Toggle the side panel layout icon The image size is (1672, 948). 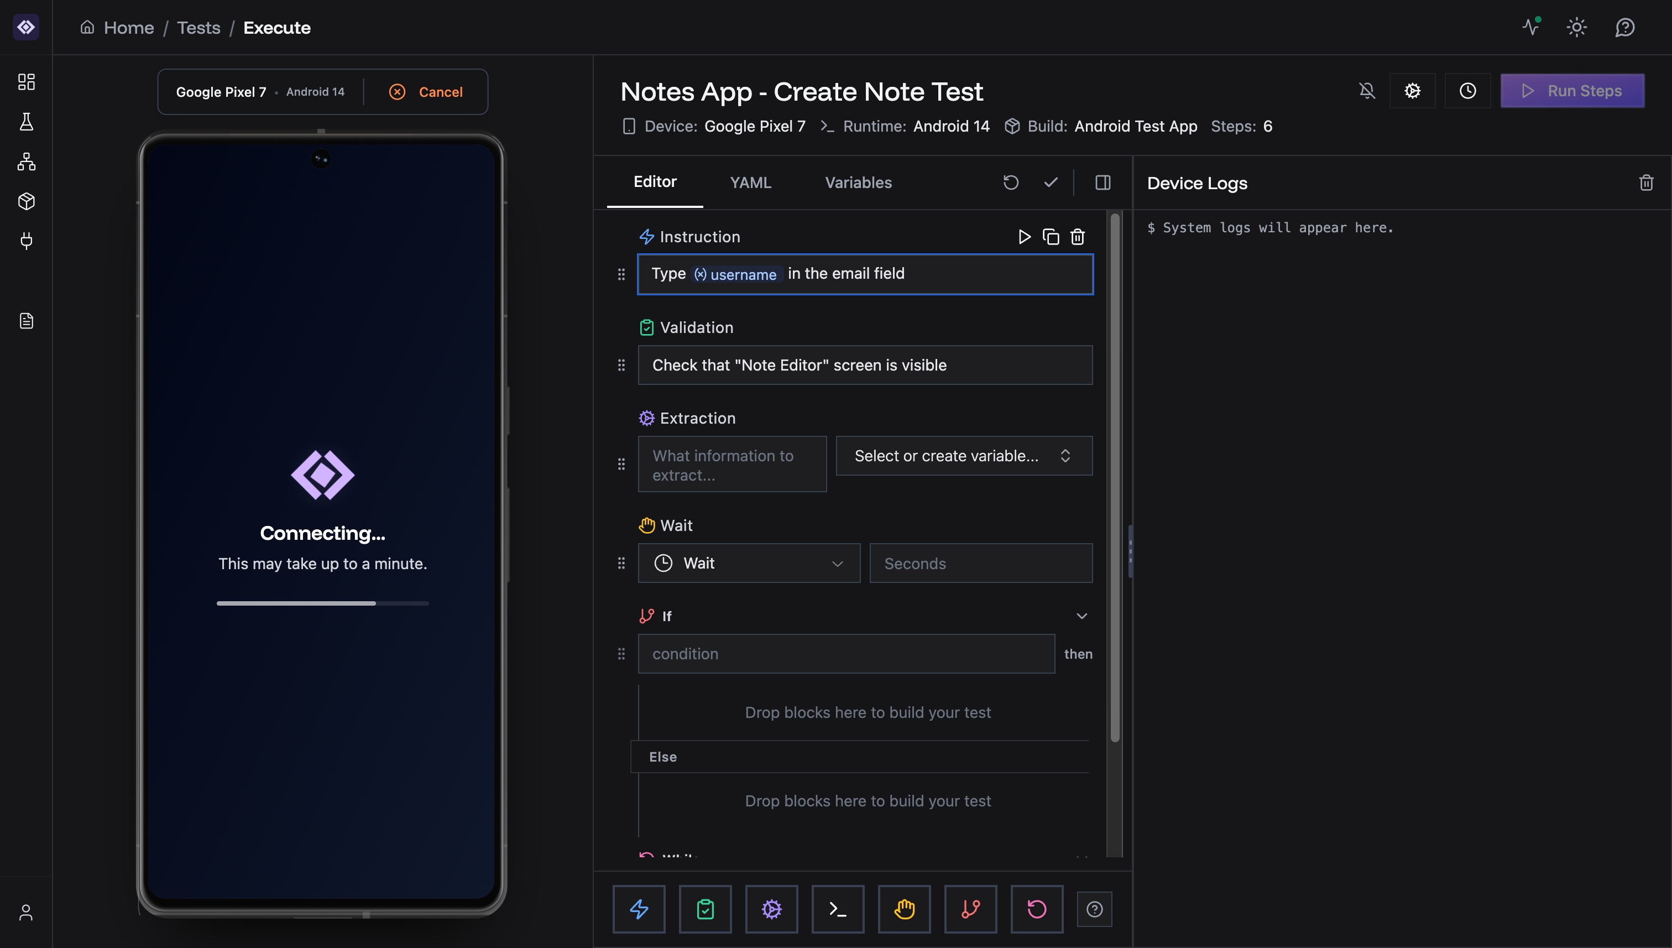click(x=1103, y=183)
